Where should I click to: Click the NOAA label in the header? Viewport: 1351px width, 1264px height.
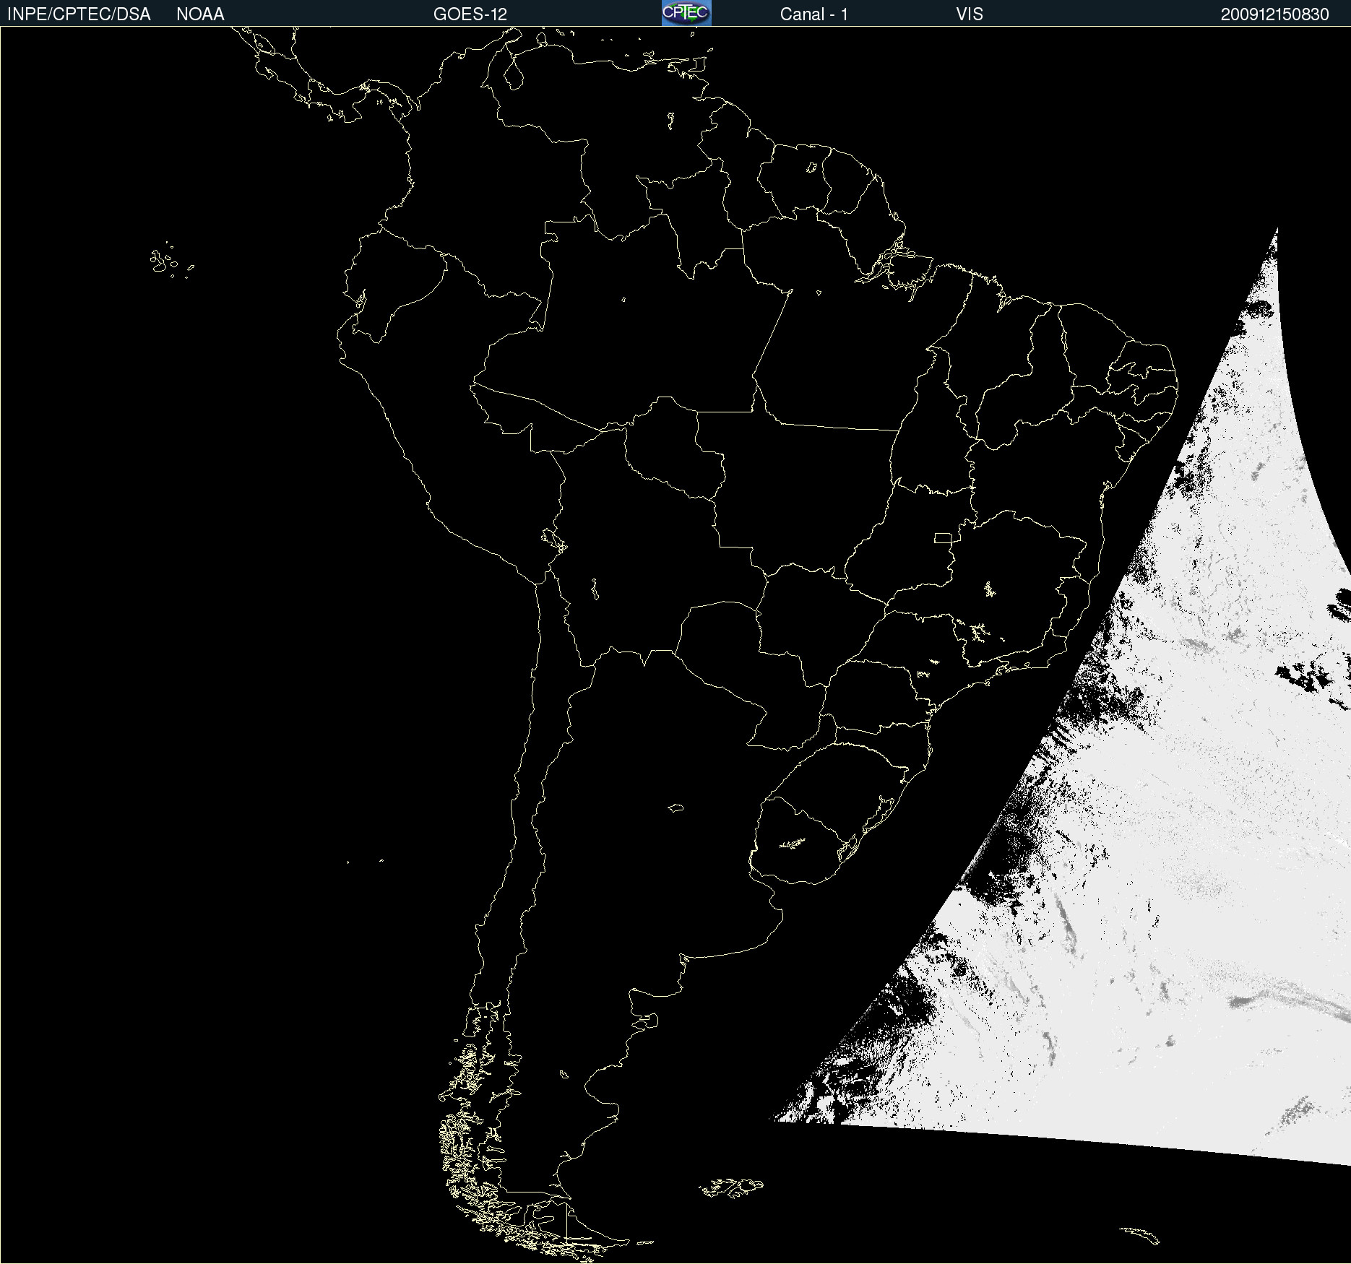[200, 14]
